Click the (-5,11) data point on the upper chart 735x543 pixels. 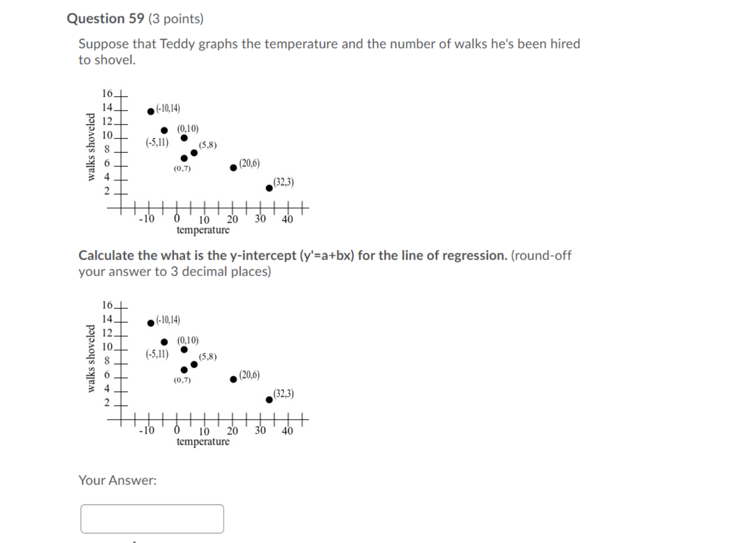point(164,129)
